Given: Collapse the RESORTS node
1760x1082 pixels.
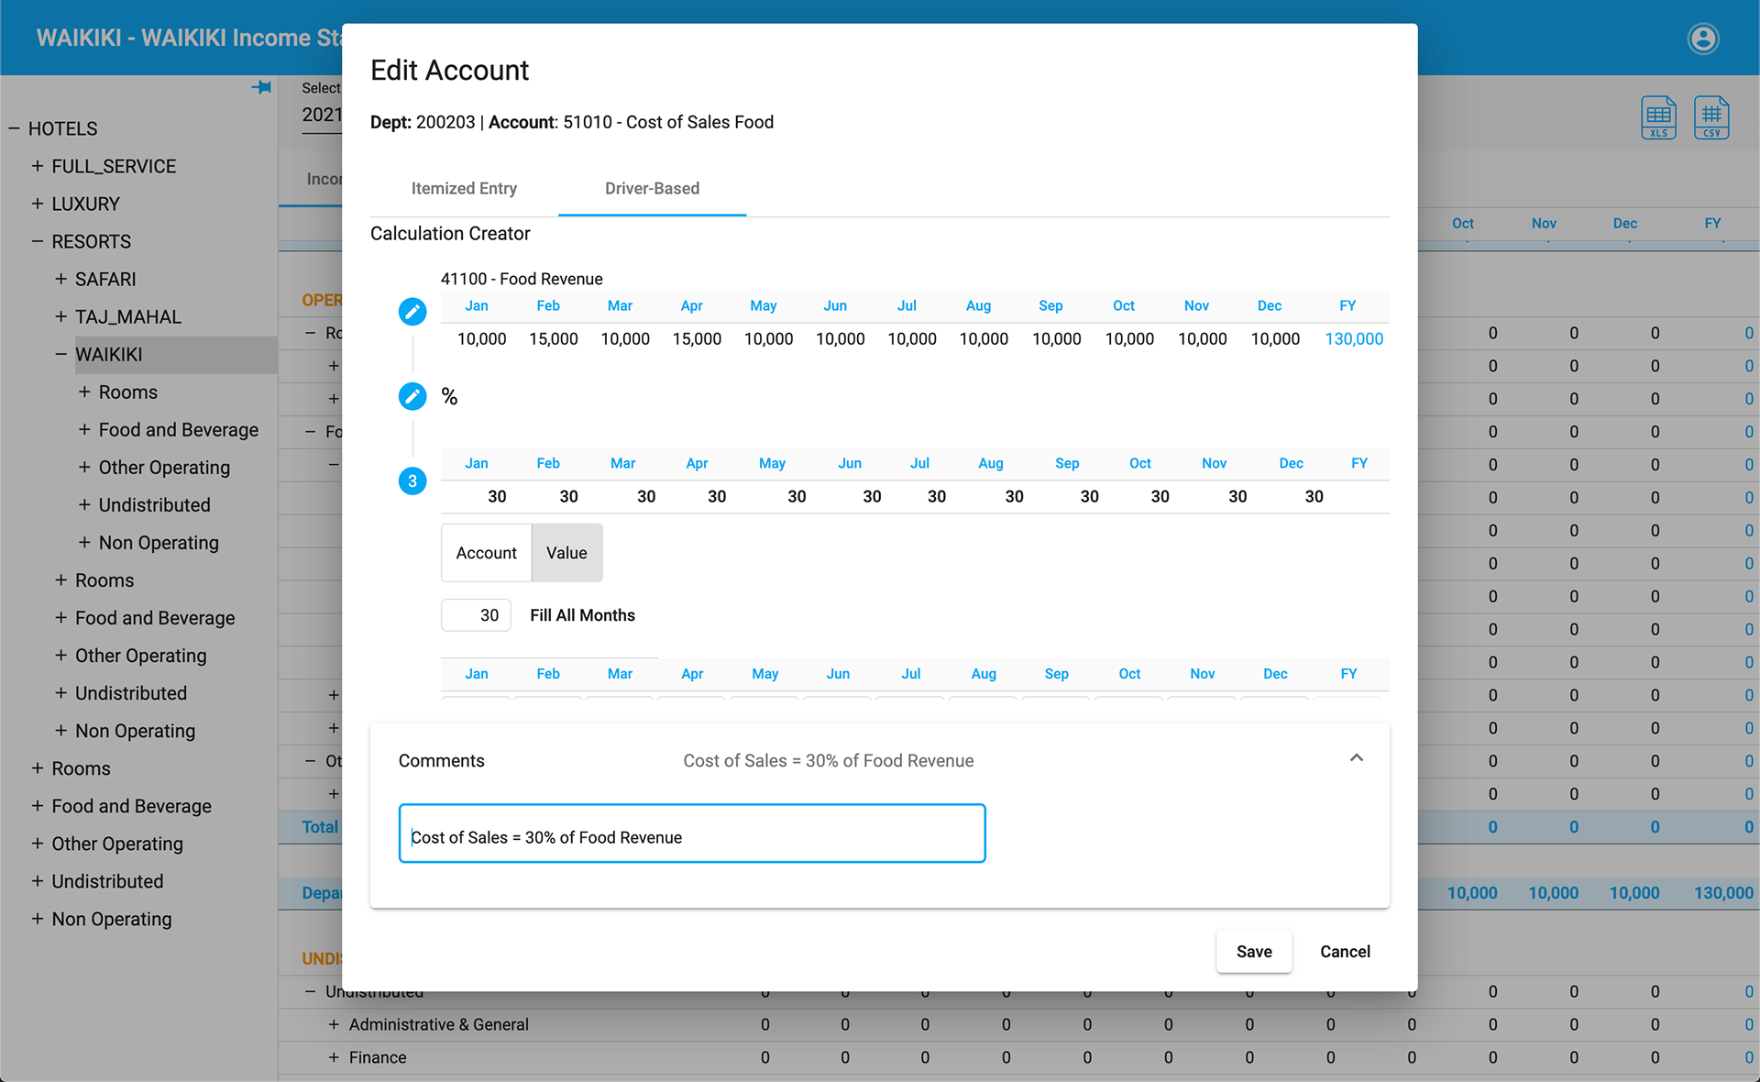Looking at the screenshot, I should tap(38, 241).
